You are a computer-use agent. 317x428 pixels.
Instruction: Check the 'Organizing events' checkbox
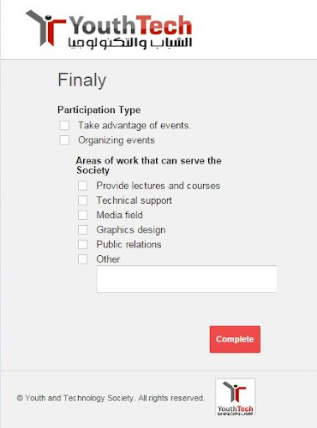(x=64, y=140)
